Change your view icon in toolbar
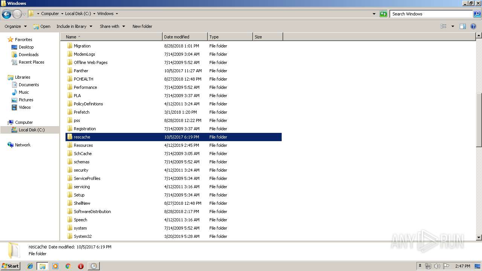The height and width of the screenshot is (271, 482). pyautogui.click(x=444, y=26)
